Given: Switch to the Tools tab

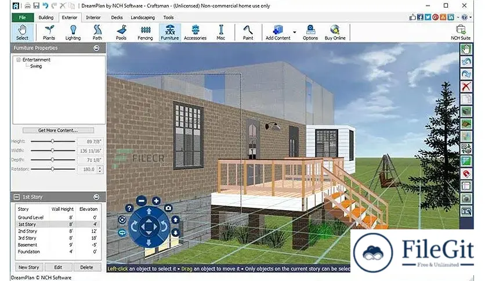Looking at the screenshot, I should (168, 17).
